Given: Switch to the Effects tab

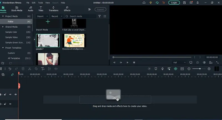Looking at the screenshot, I should coord(67,9).
